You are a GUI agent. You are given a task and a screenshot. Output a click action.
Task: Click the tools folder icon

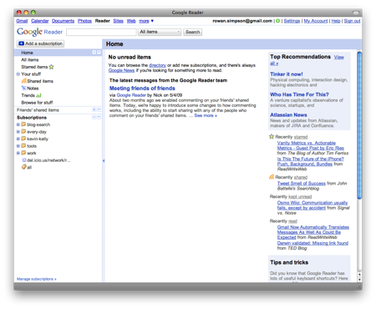[23, 145]
